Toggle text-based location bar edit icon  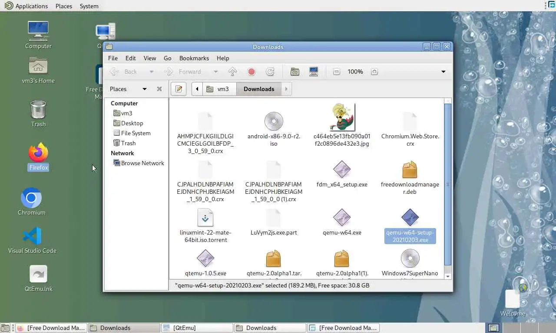click(179, 89)
